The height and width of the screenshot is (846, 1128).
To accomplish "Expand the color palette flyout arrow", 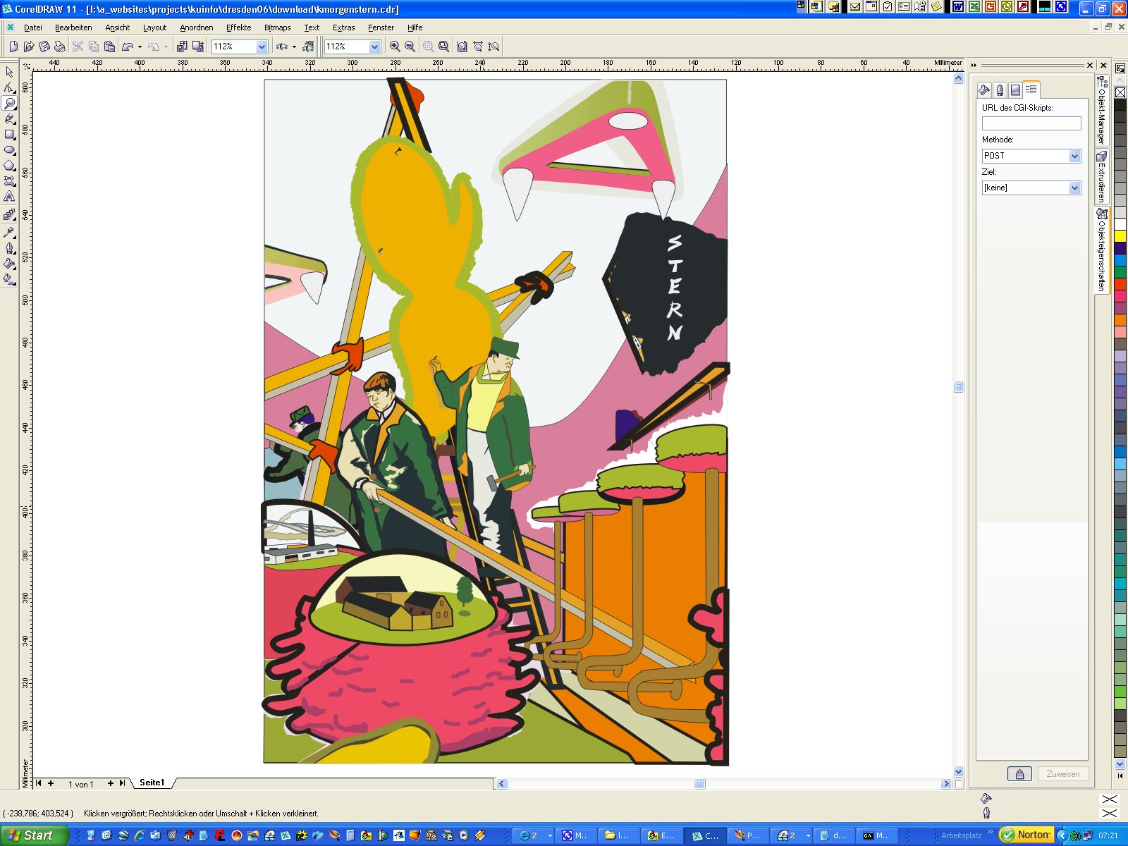I will click(1120, 775).
